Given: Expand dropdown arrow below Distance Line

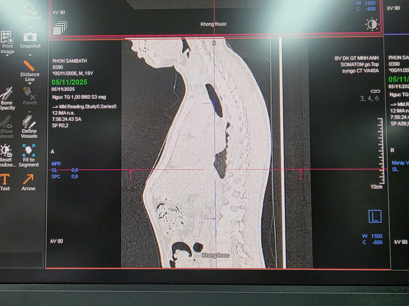Looking at the screenshot, I should pos(30,84).
